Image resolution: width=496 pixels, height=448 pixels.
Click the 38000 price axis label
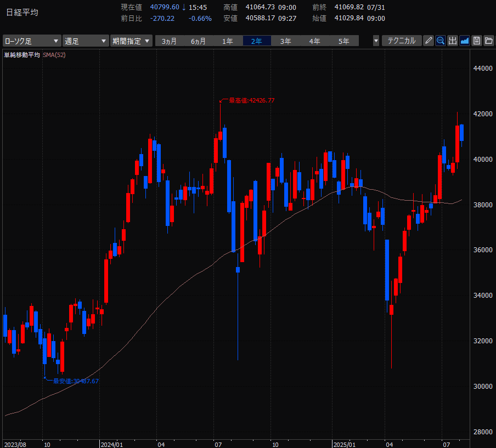point(483,205)
